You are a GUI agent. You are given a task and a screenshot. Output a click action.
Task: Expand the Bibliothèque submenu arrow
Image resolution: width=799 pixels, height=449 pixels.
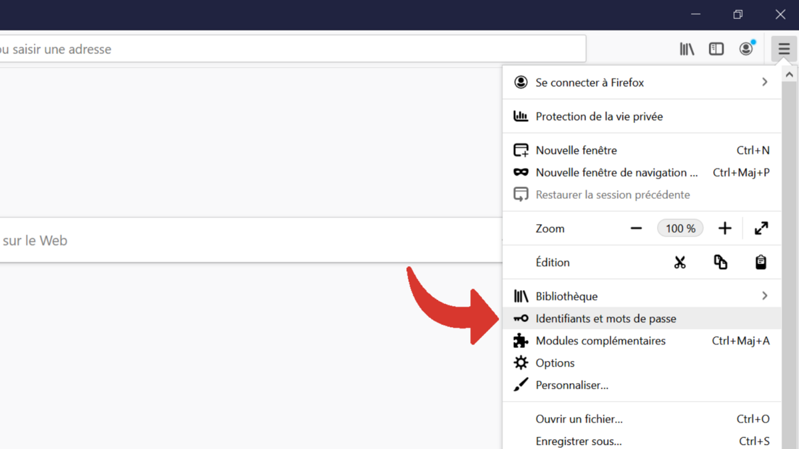pyautogui.click(x=764, y=296)
